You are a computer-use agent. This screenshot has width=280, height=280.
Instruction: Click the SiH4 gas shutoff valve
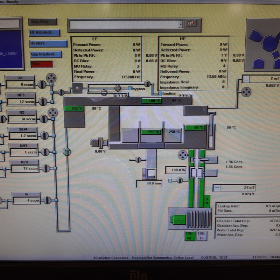(44, 135)
